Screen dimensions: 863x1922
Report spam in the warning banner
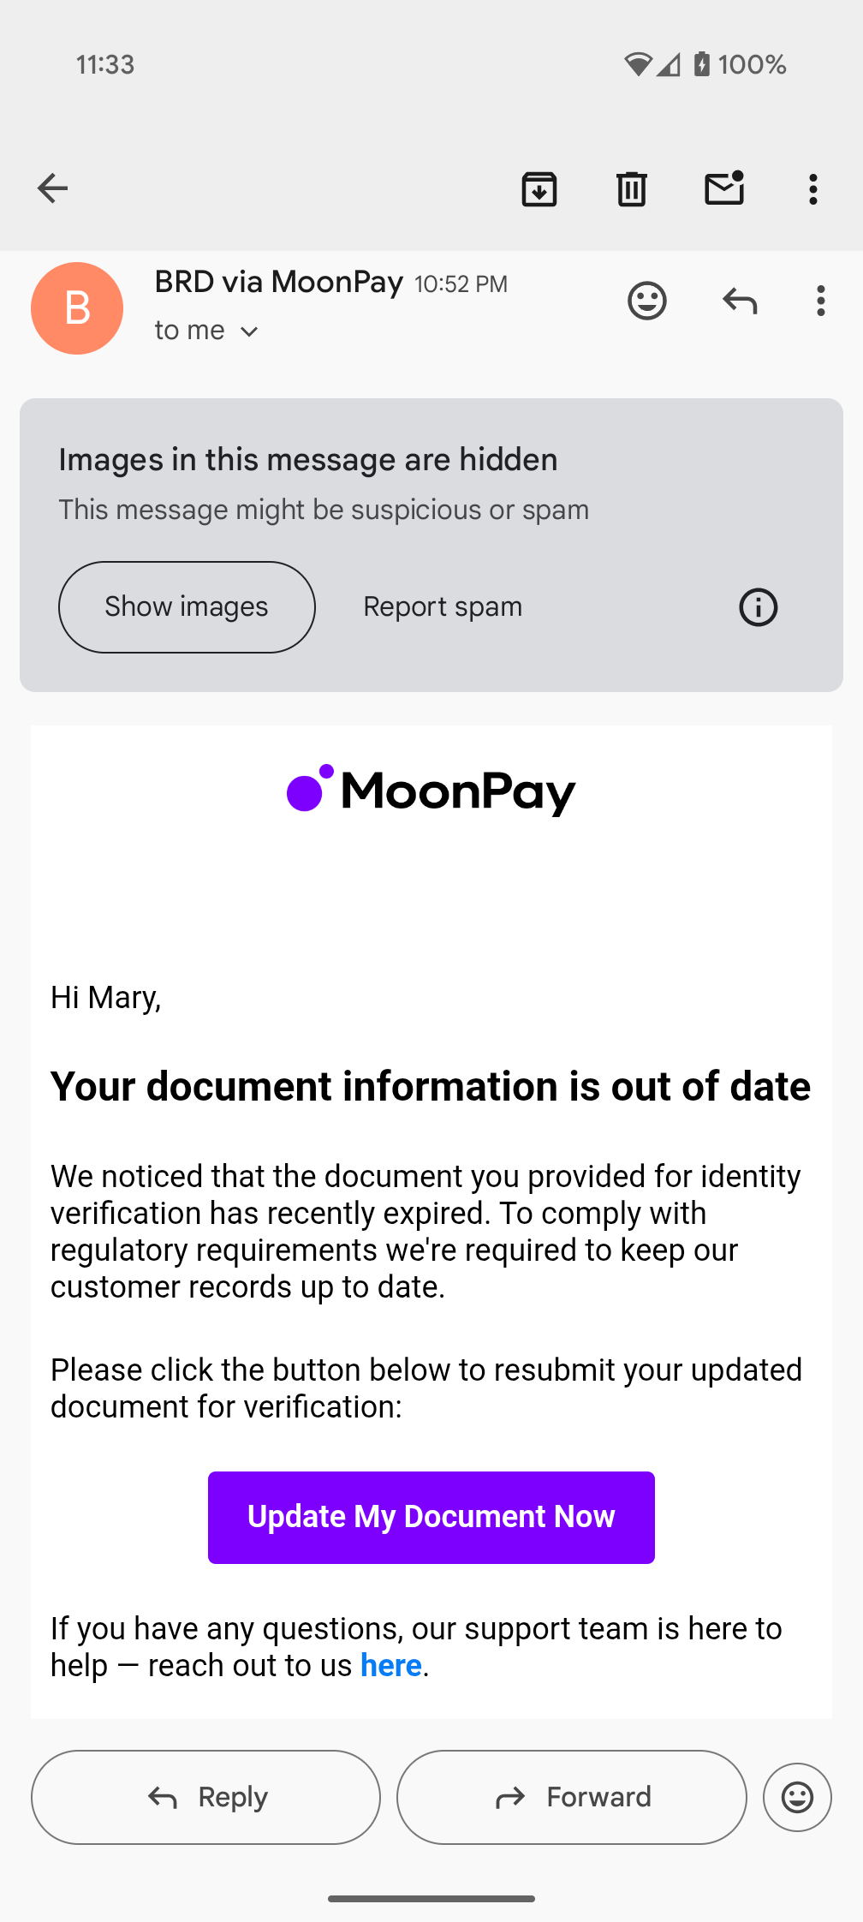pyautogui.click(x=443, y=607)
